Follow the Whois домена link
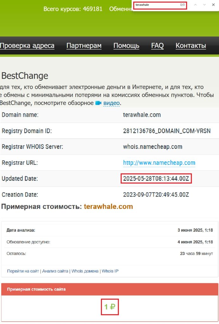This screenshot has height=324, width=219. [x=85, y=271]
